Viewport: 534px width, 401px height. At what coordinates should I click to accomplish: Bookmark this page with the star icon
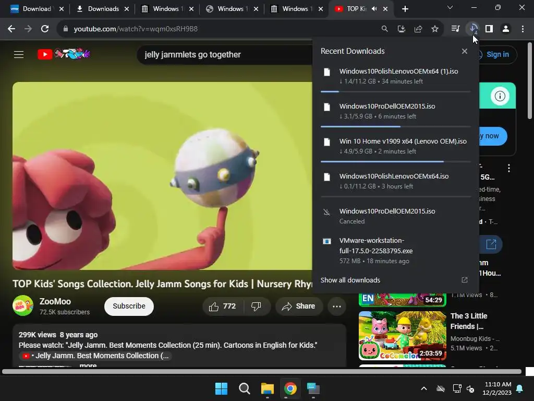[x=435, y=29]
